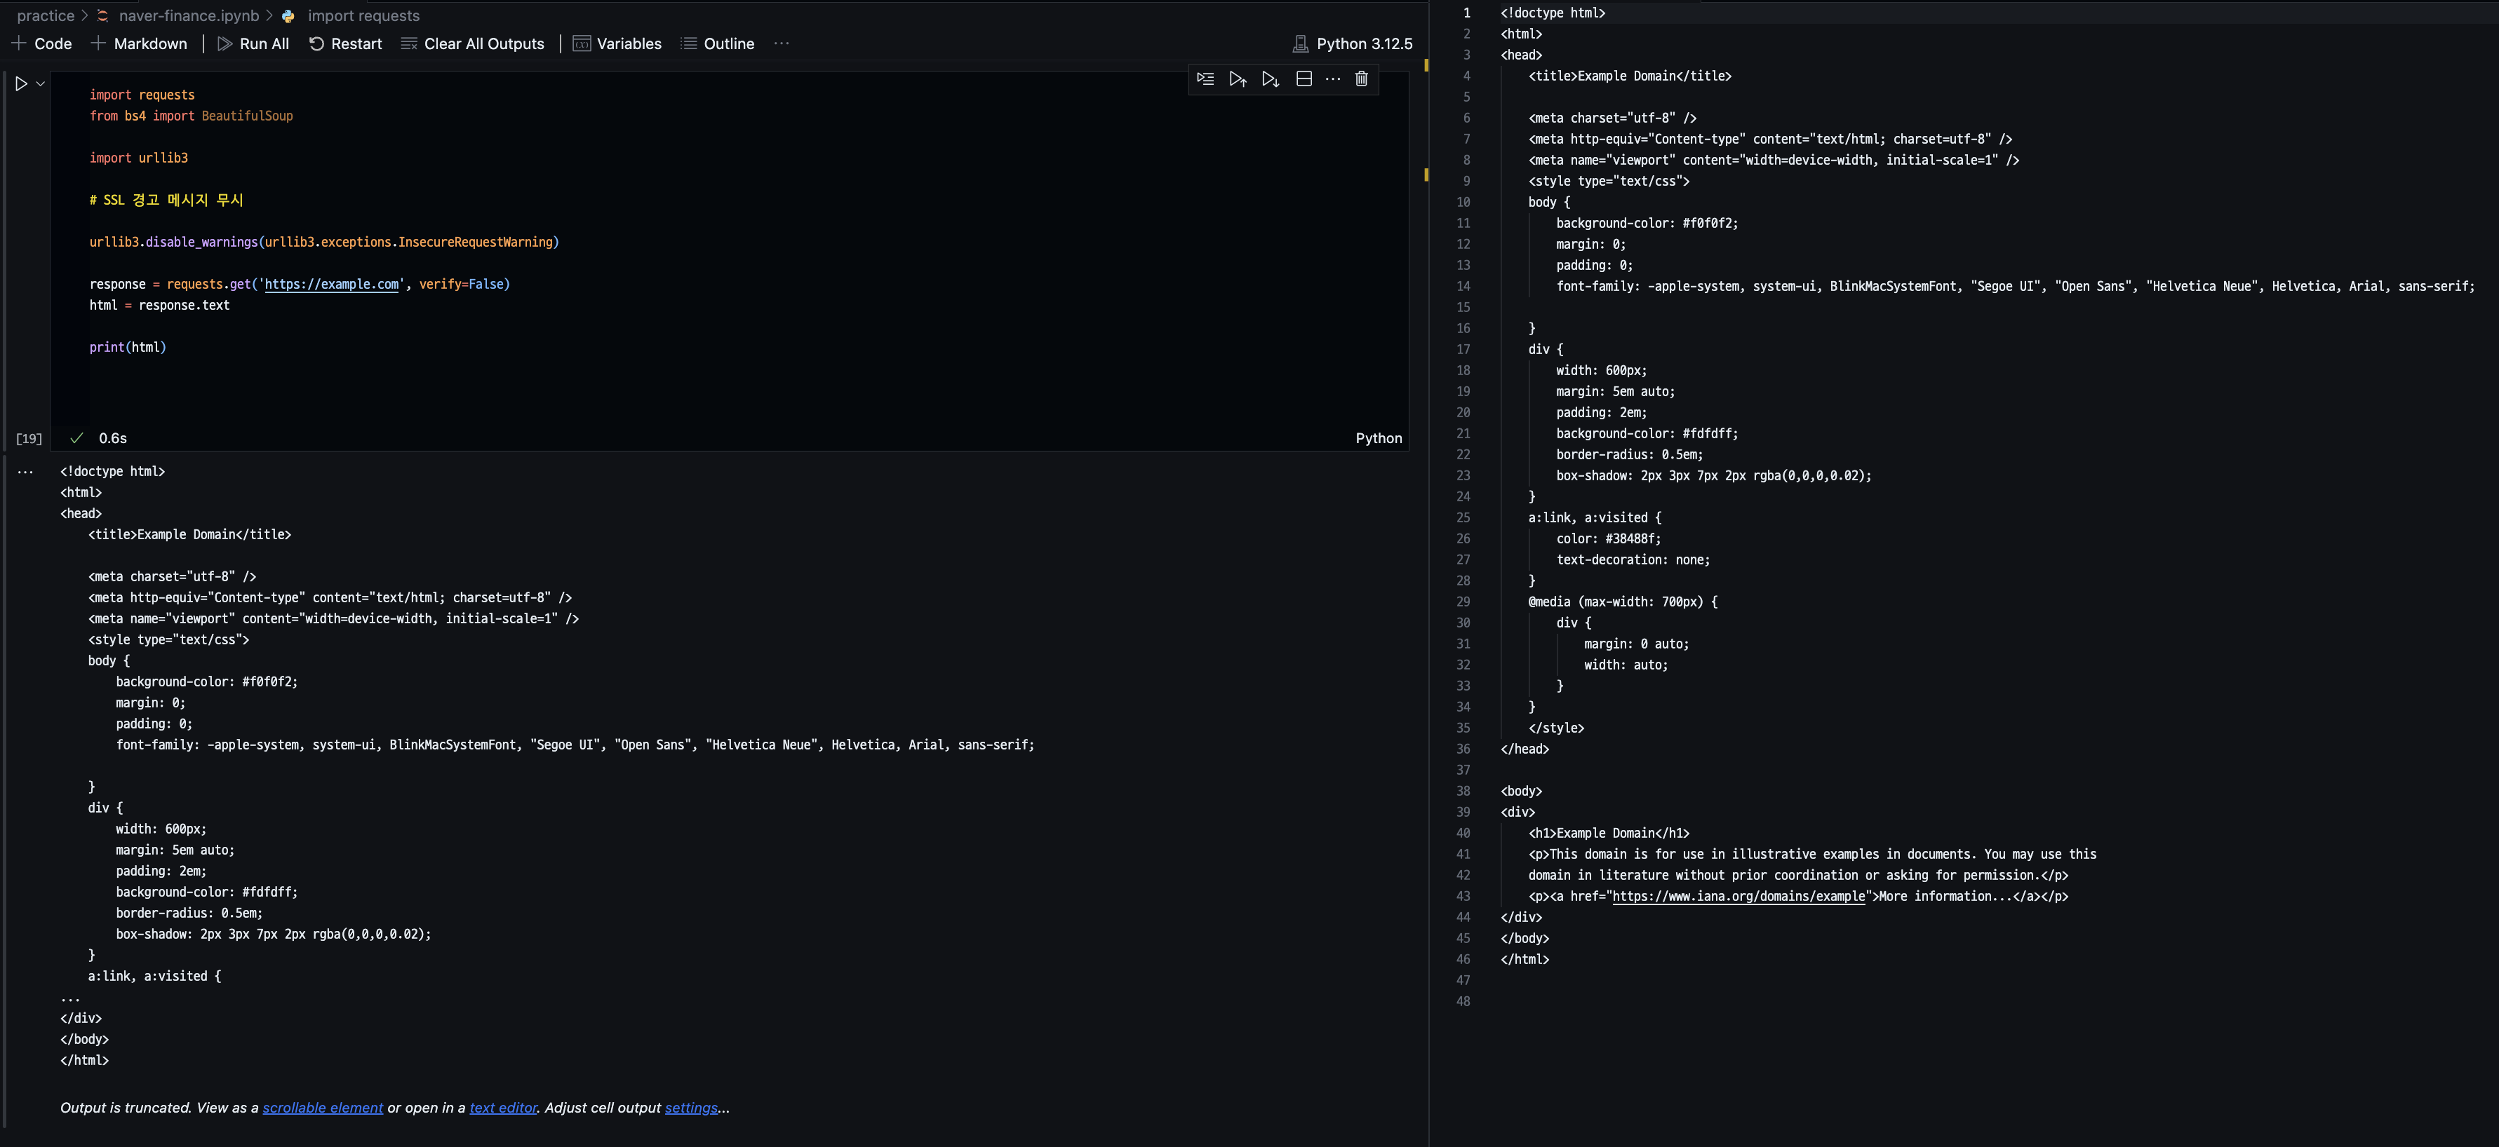
Task: Click the SSL comment line in the cell
Action: tap(167, 200)
